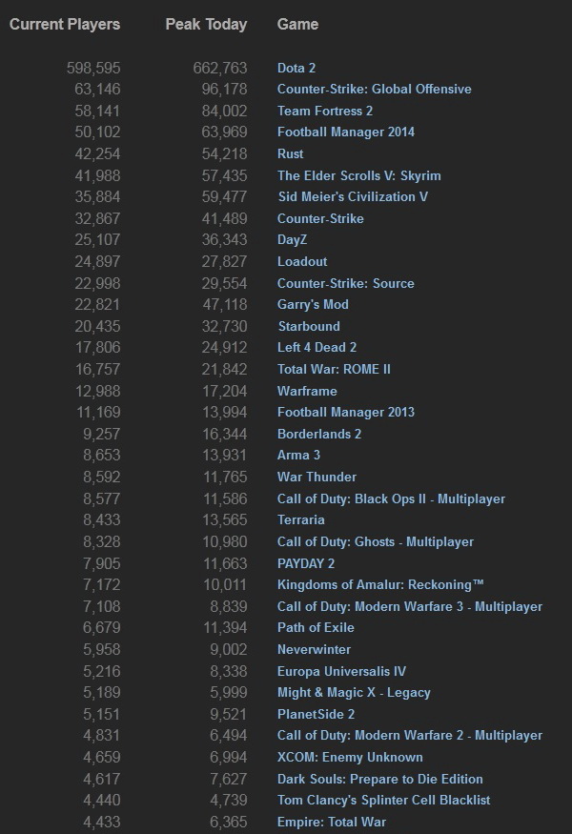This screenshot has height=834, width=572.
Task: Open Sid Meier's Civilization V link
Action: tap(352, 196)
